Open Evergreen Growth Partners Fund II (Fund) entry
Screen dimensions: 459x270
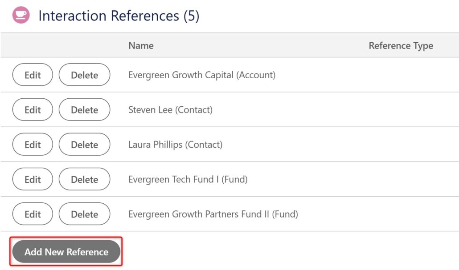point(213,214)
